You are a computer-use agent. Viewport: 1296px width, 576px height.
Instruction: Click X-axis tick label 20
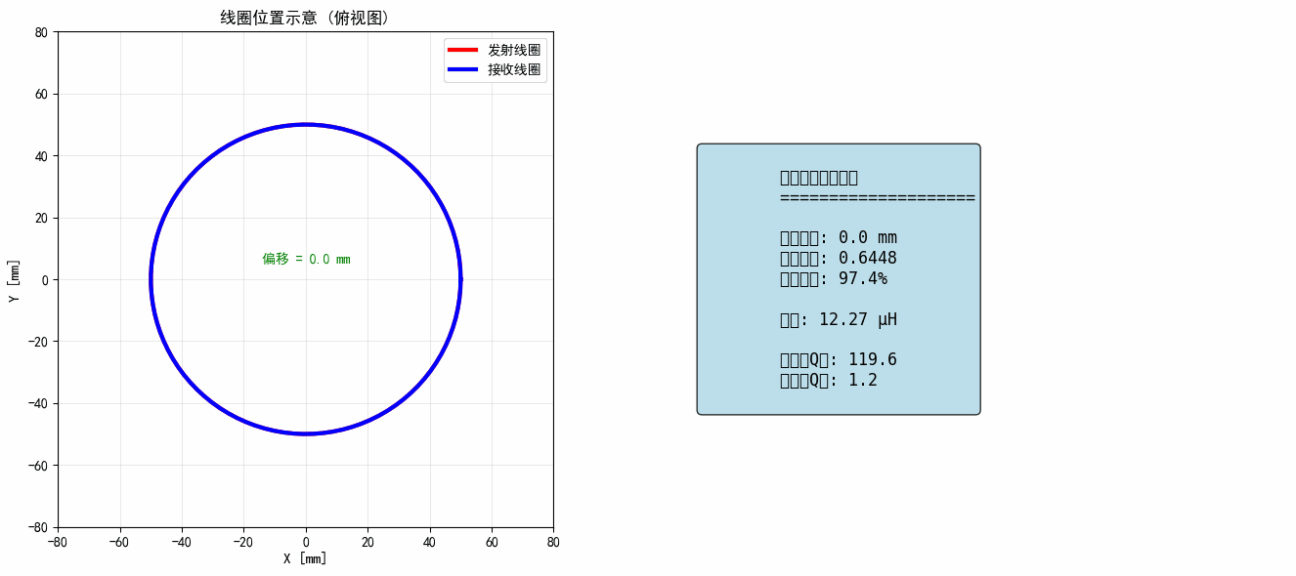[367, 541]
